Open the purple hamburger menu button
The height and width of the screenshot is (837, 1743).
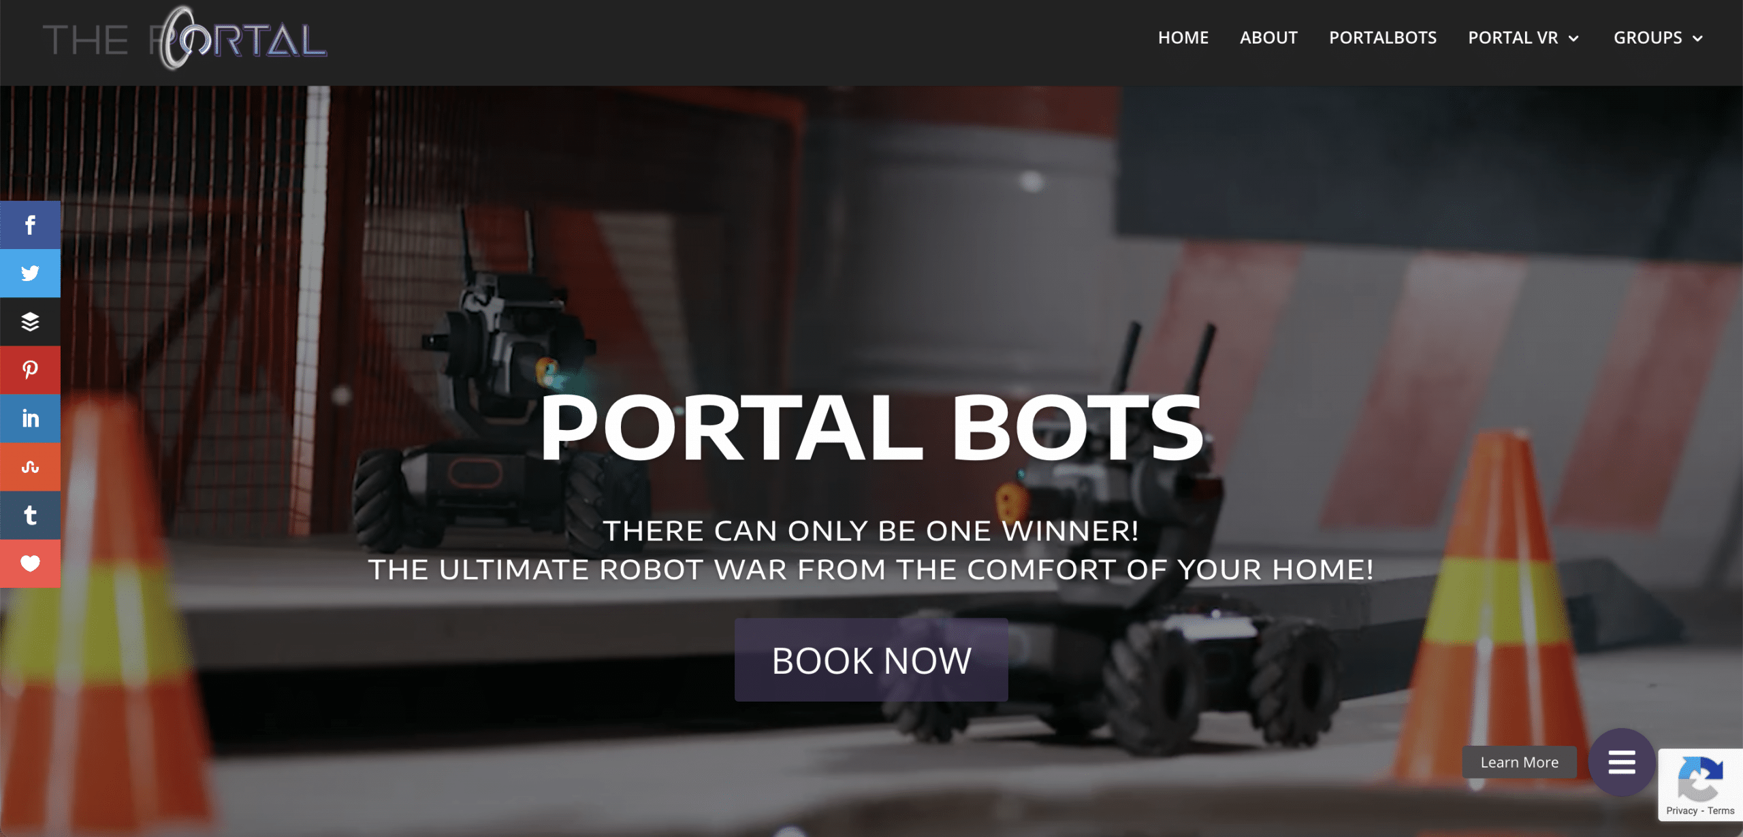tap(1622, 762)
